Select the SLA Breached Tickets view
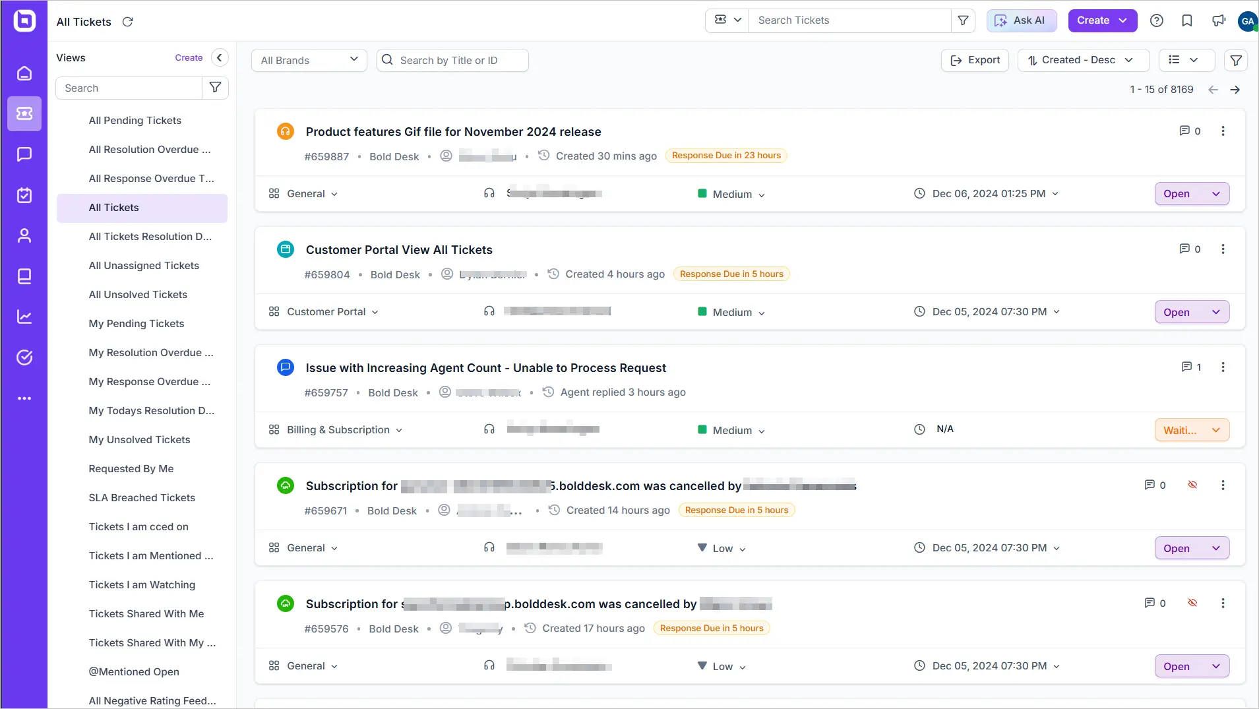Viewport: 1259px width, 709px height. click(142, 498)
